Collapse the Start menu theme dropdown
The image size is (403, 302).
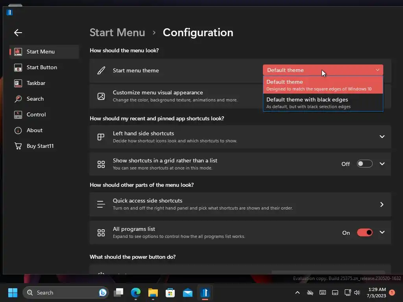pyautogui.click(x=323, y=70)
